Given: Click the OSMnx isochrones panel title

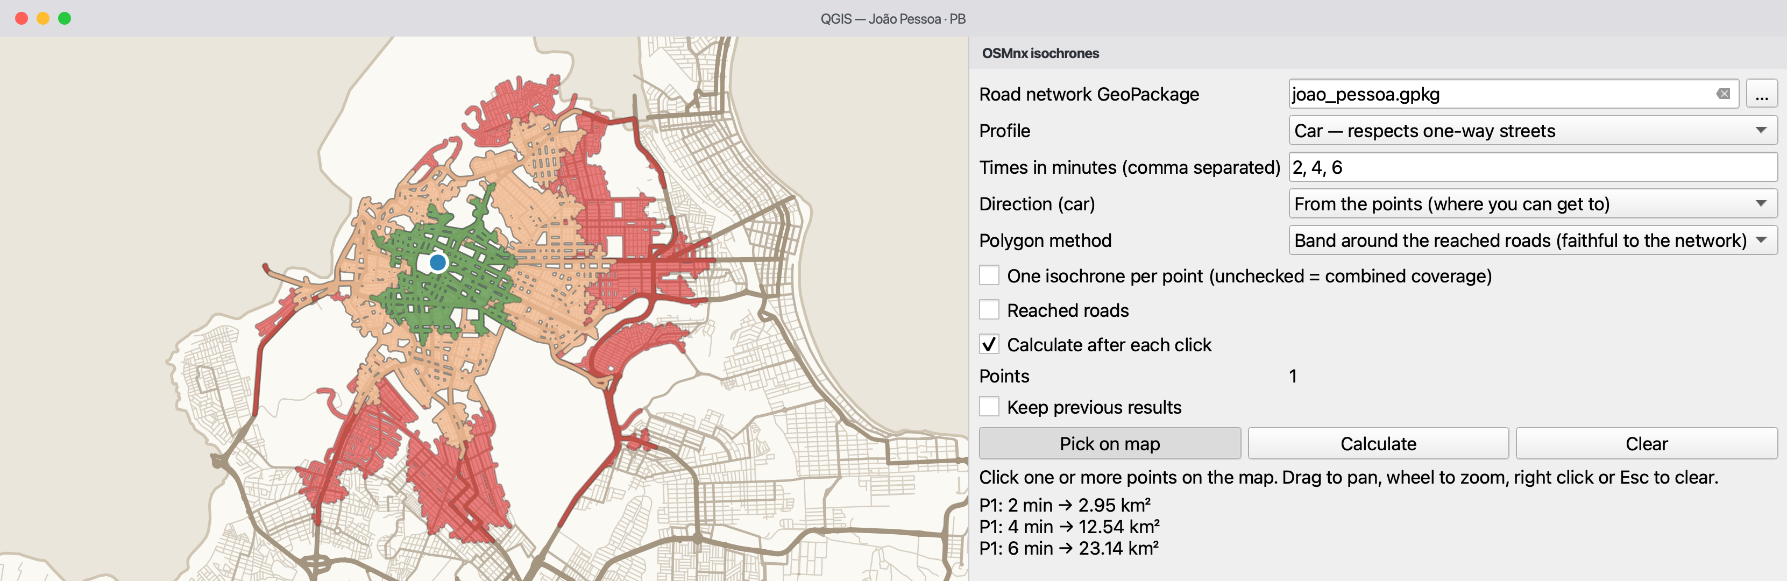Looking at the screenshot, I should coord(1040,53).
